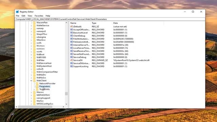This screenshot has width=217, height=122.
Task: Click the WdBoot folder icon
Action: 34,54
